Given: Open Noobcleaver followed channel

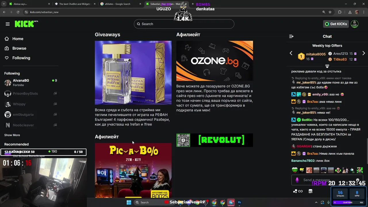Looking at the screenshot, I should [30, 125].
